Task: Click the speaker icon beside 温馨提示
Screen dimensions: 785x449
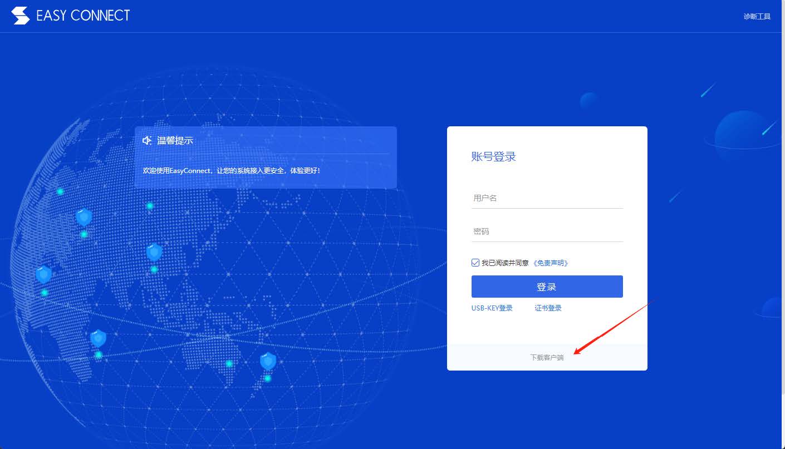Action: pyautogui.click(x=147, y=141)
